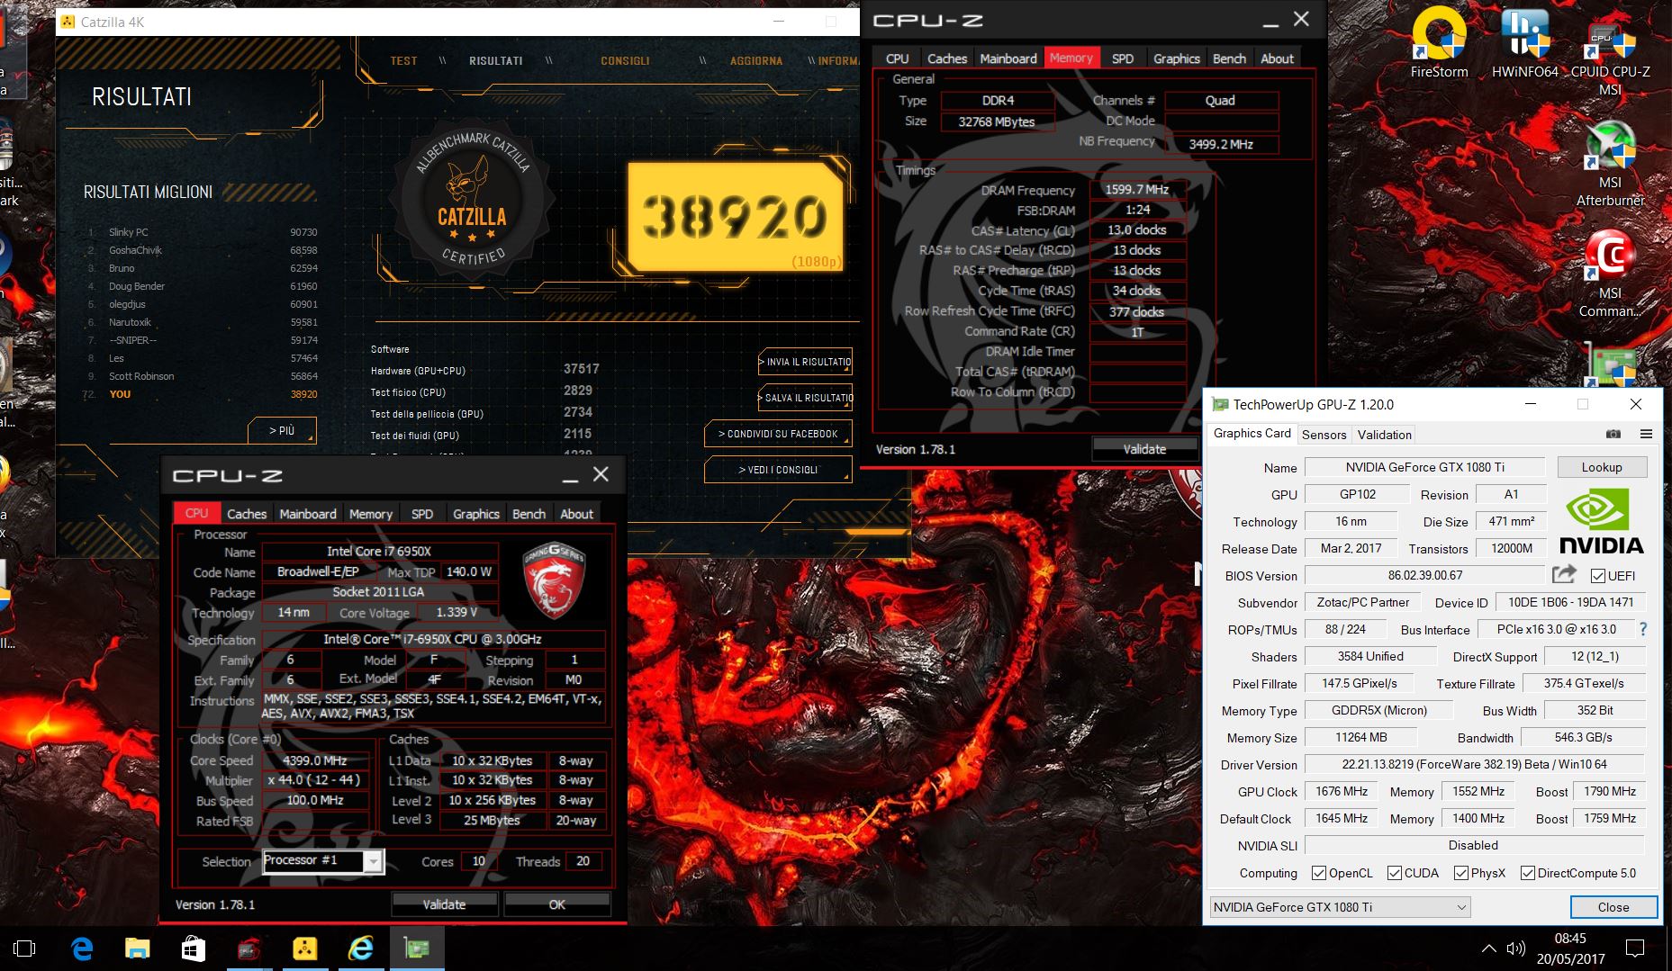The width and height of the screenshot is (1672, 971).
Task: Click the Bus Interface question mark
Action: tap(1643, 629)
